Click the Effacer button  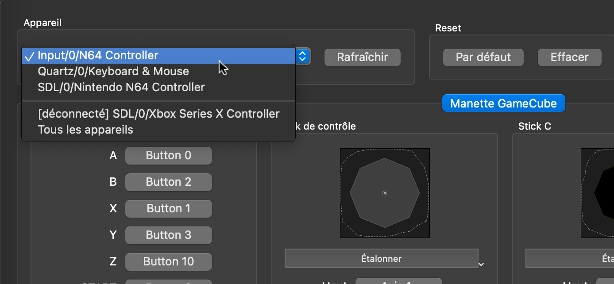[x=569, y=57]
